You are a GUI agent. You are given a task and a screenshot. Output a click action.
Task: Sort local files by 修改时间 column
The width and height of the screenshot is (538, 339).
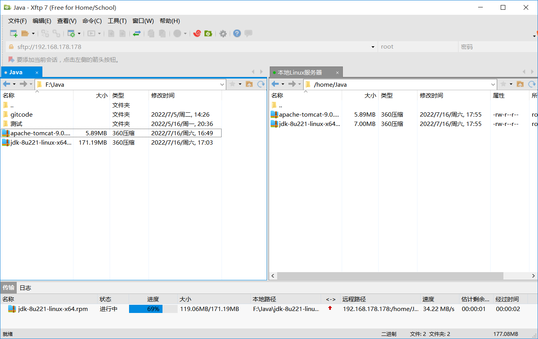tap(185, 95)
